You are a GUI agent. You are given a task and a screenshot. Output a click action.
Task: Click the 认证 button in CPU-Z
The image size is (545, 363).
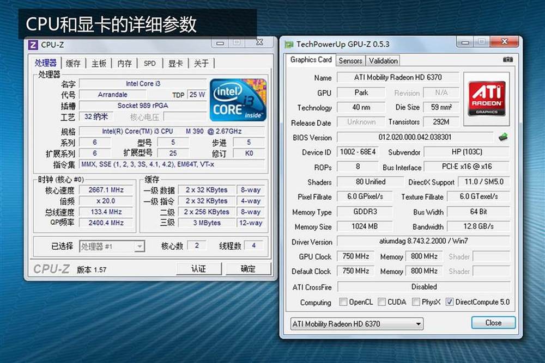tap(199, 269)
